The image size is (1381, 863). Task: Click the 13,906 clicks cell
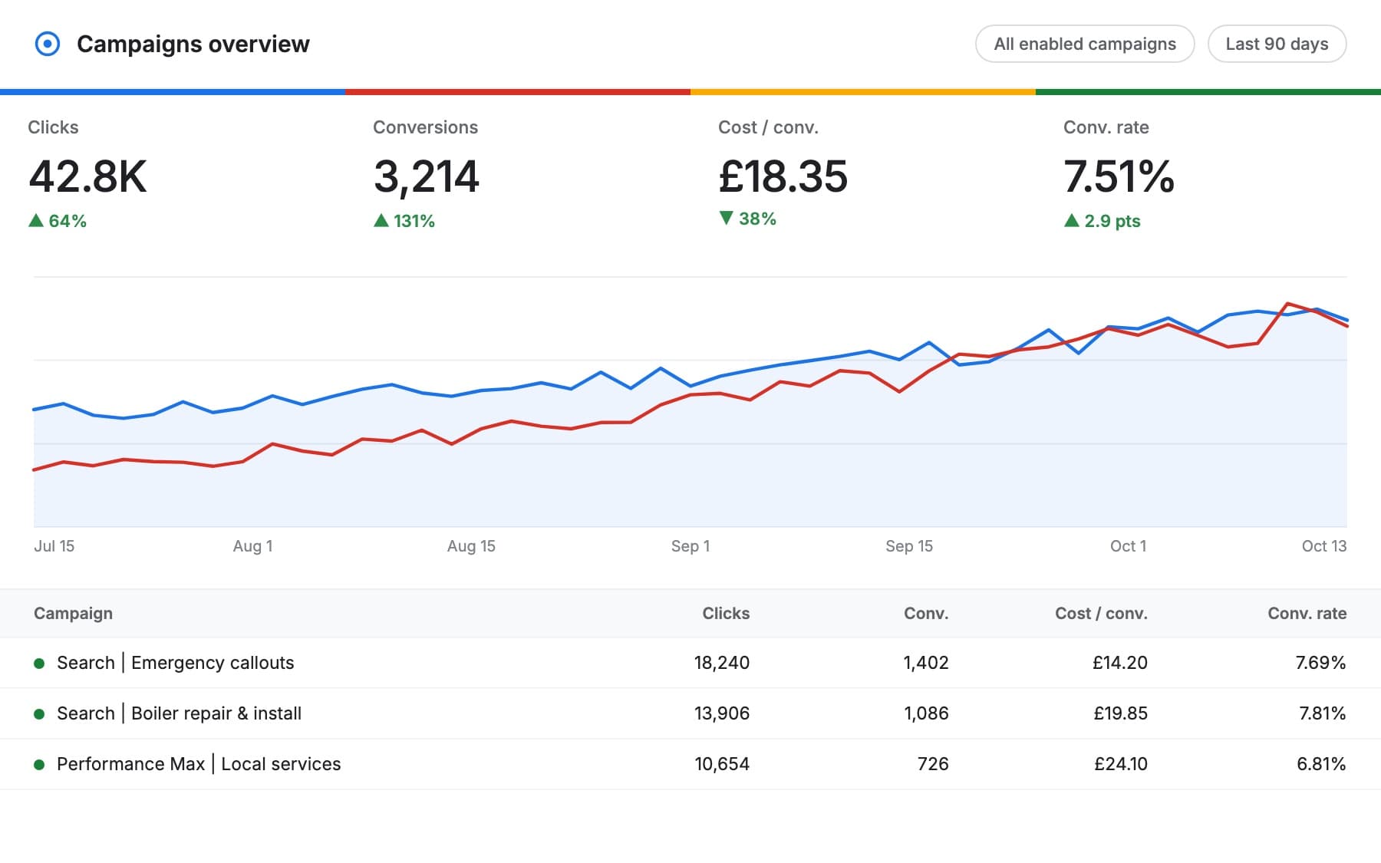pyautogui.click(x=722, y=713)
